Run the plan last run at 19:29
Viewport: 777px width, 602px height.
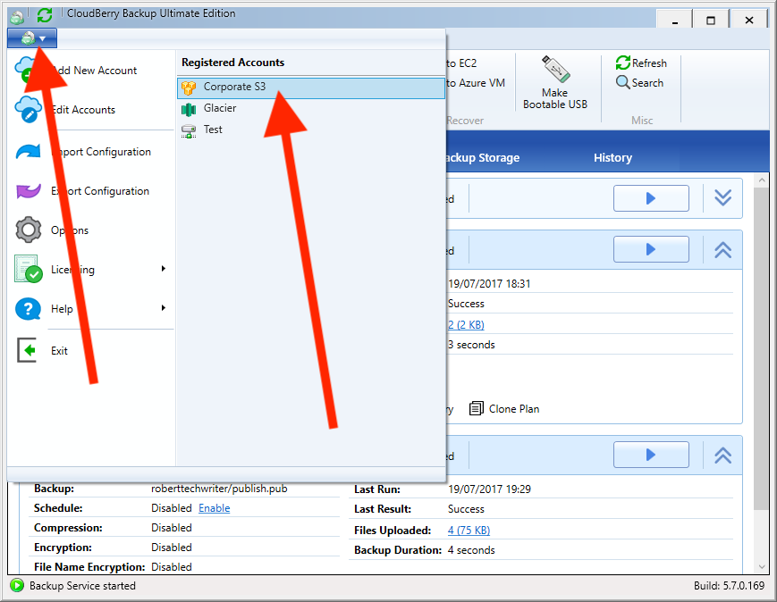[x=651, y=455]
